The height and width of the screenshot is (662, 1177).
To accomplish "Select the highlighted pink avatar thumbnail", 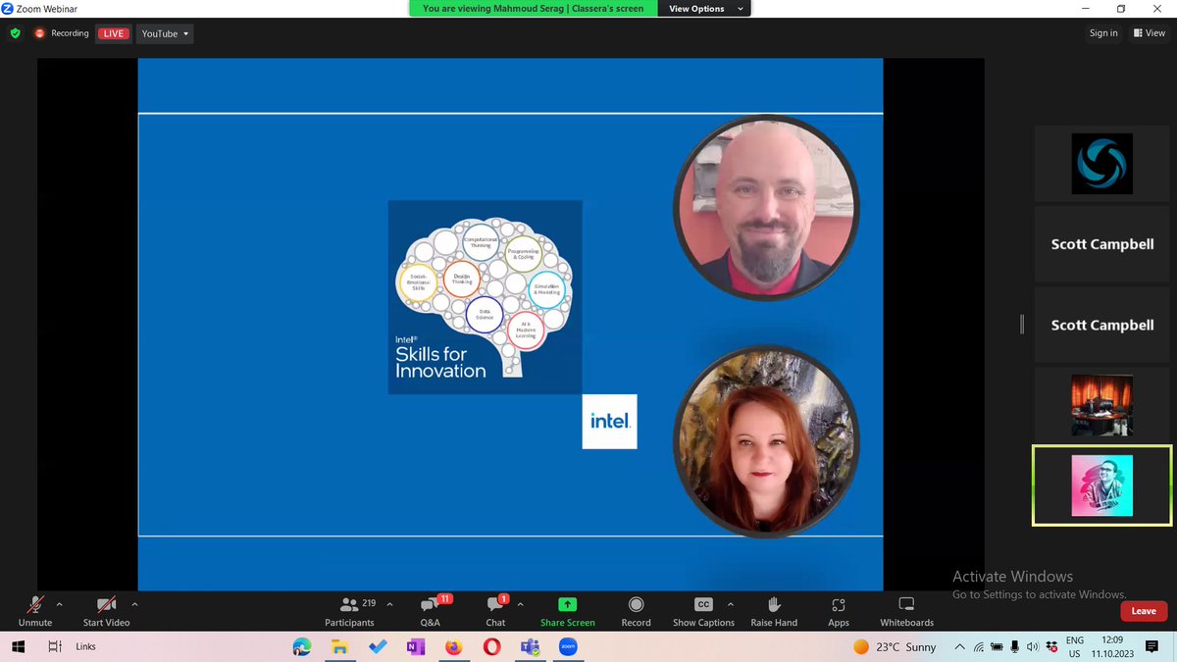I will point(1102,485).
